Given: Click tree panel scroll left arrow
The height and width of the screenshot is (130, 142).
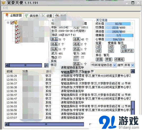Looking at the screenshot, I should (7, 65).
